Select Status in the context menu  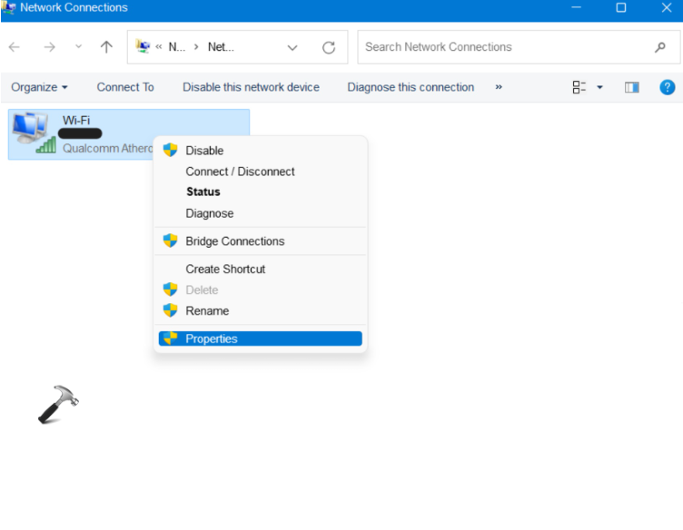click(x=203, y=191)
